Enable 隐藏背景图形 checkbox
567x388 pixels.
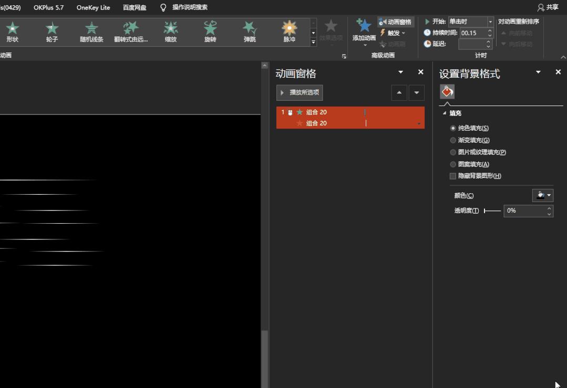pos(453,176)
